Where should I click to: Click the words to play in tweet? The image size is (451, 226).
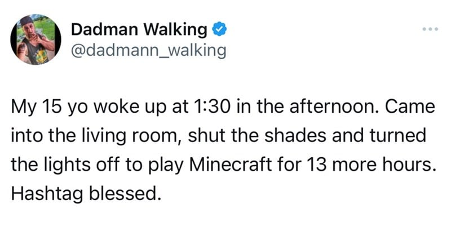tap(151, 165)
